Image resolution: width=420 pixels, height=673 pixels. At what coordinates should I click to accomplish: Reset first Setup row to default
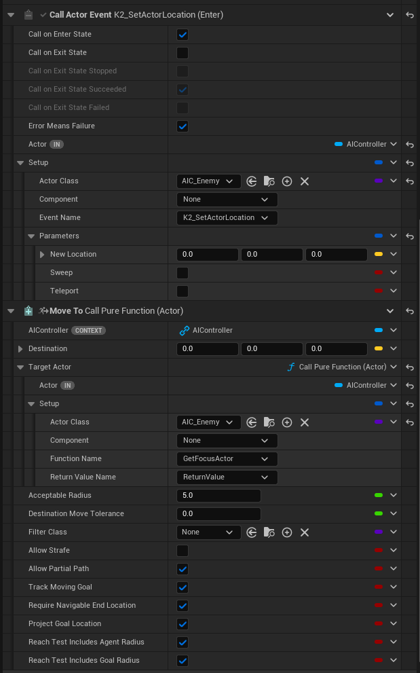pyautogui.click(x=410, y=163)
